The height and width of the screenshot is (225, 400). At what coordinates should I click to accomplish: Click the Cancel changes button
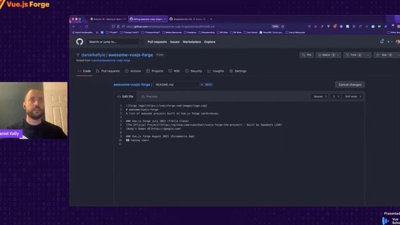tap(350, 85)
